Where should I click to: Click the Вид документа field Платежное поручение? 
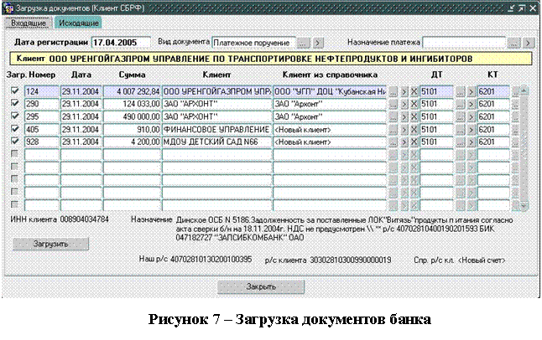tap(254, 43)
